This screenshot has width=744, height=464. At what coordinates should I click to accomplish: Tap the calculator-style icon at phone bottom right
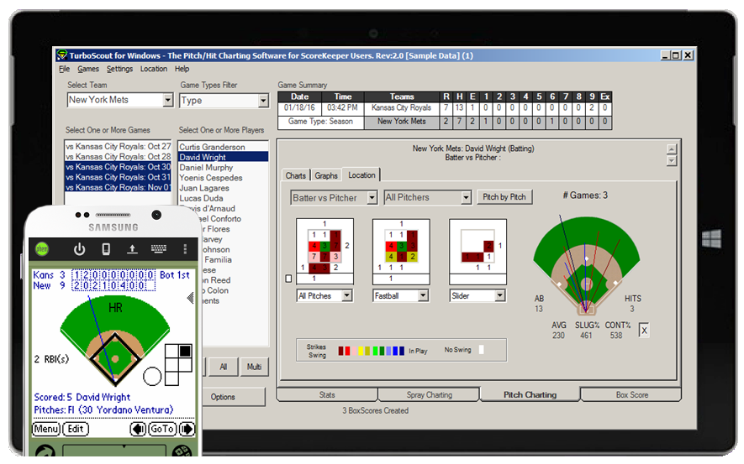click(x=182, y=451)
